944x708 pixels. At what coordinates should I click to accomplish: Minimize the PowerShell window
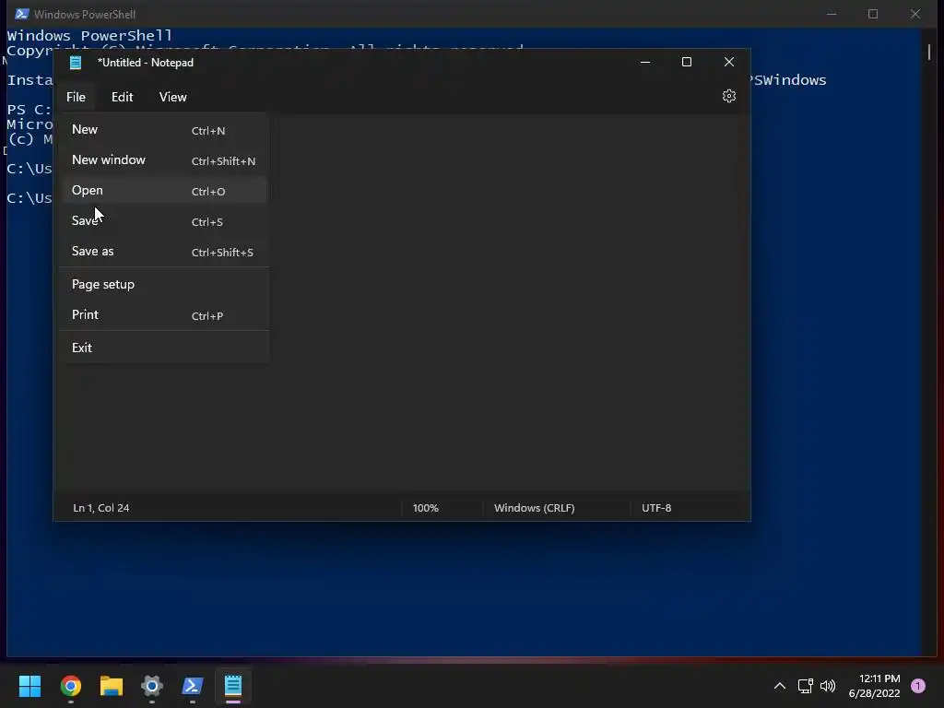click(832, 14)
